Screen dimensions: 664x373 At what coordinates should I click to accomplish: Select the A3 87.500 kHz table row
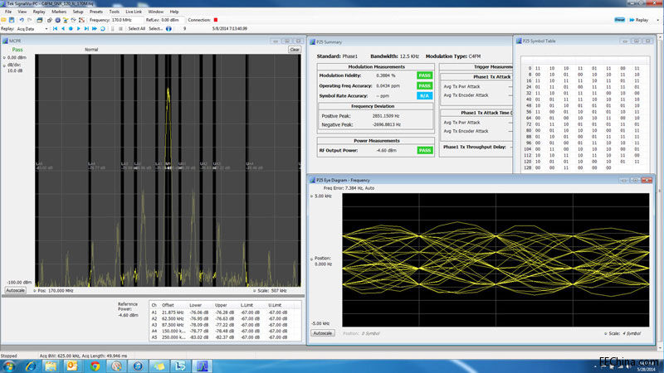pyautogui.click(x=225, y=325)
